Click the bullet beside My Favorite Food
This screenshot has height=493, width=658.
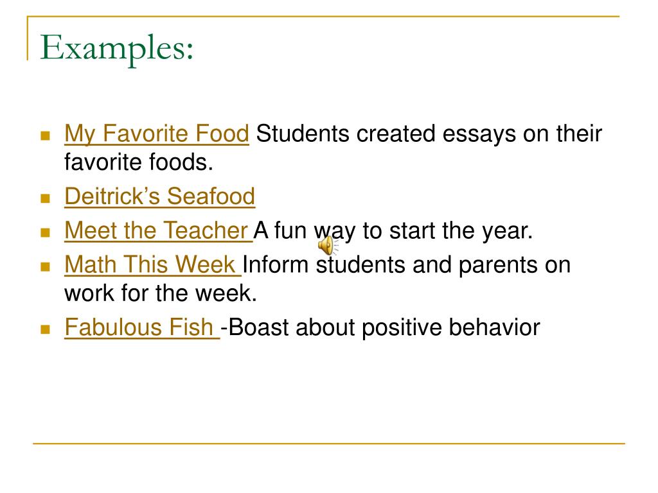[x=46, y=136]
